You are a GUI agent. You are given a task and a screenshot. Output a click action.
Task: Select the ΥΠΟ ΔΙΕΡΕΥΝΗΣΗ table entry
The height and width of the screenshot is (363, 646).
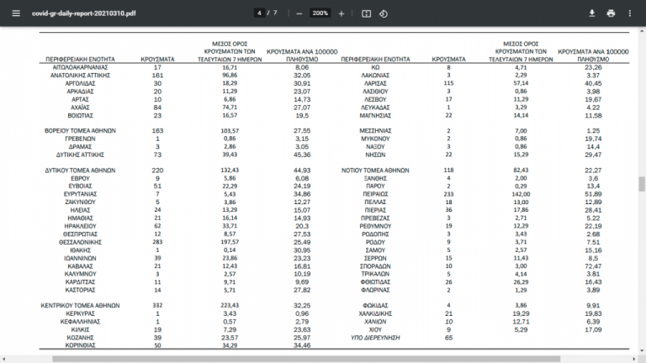pyautogui.click(x=375, y=338)
